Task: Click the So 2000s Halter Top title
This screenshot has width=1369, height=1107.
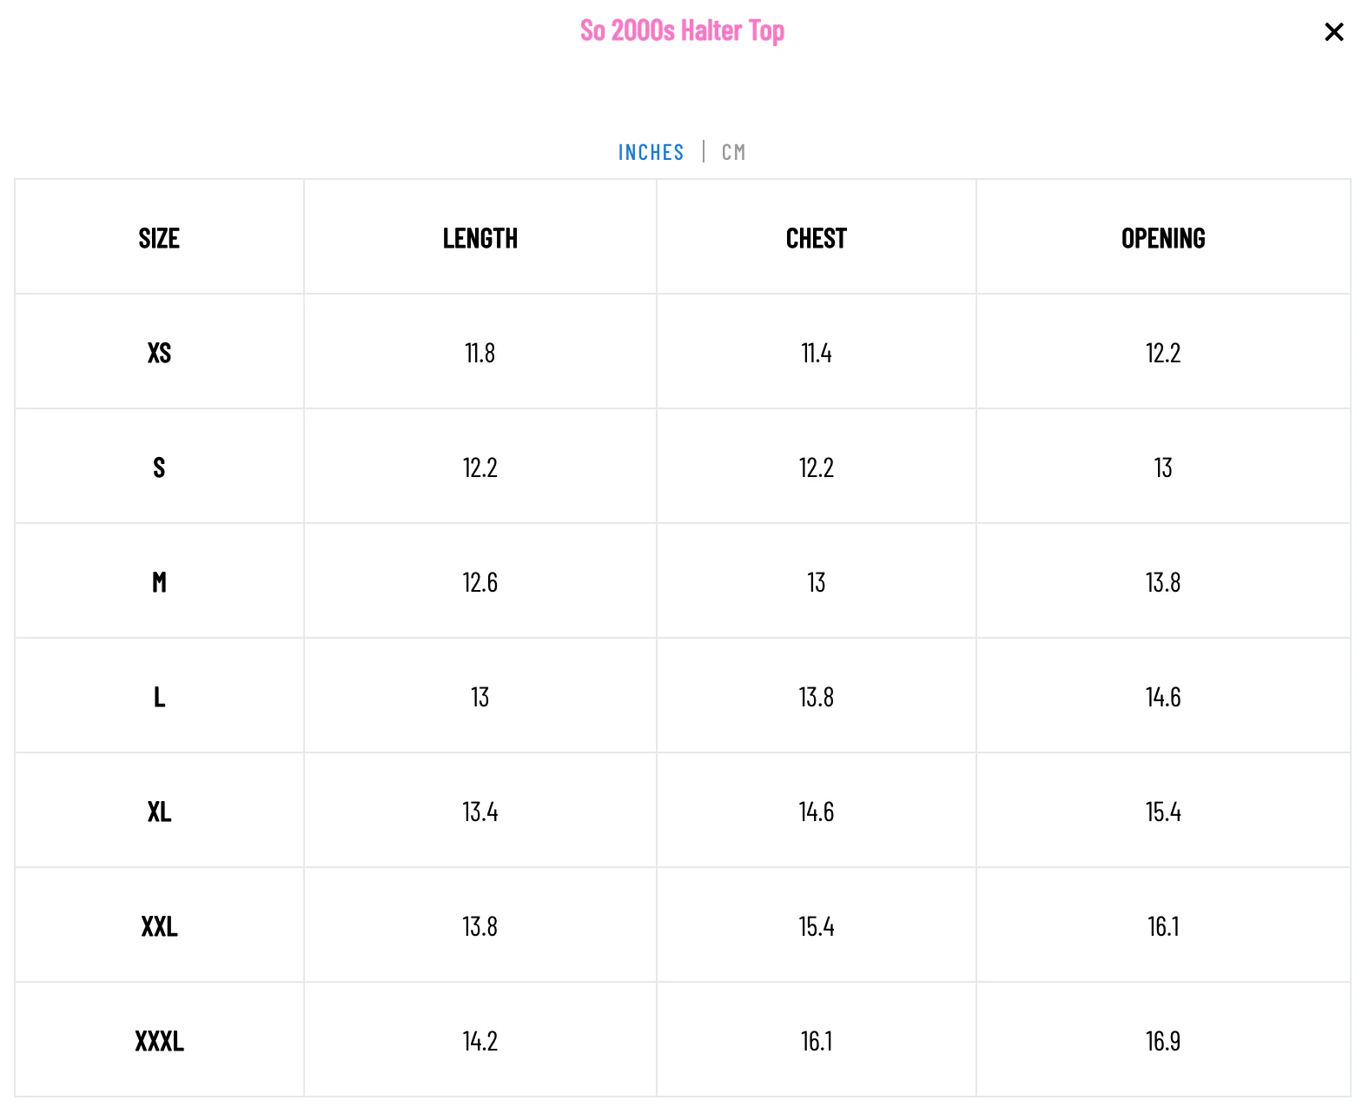Action: (x=682, y=30)
